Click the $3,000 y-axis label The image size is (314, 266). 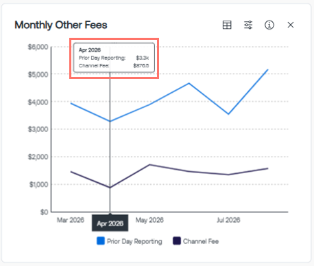point(38,129)
